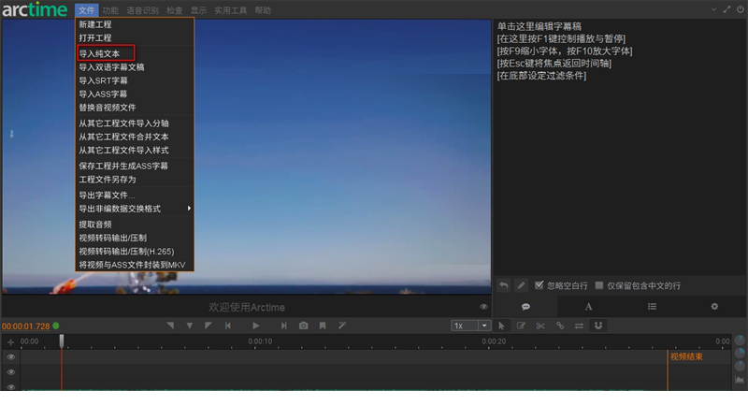Click the fullscreen expand arrows icon
Screen dimensions: 748x406
pos(727,9)
